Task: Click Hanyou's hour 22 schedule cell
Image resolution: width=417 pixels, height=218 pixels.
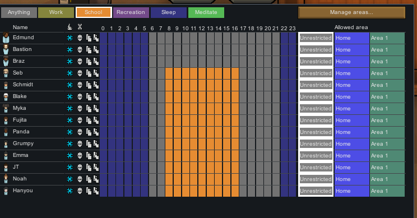Action: click(284, 191)
